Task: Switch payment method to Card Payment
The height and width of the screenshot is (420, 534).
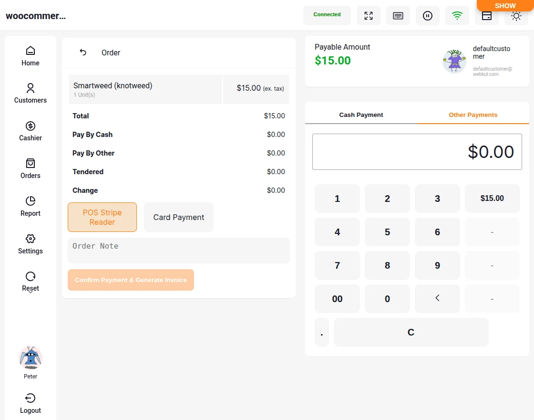Action: pyautogui.click(x=178, y=217)
